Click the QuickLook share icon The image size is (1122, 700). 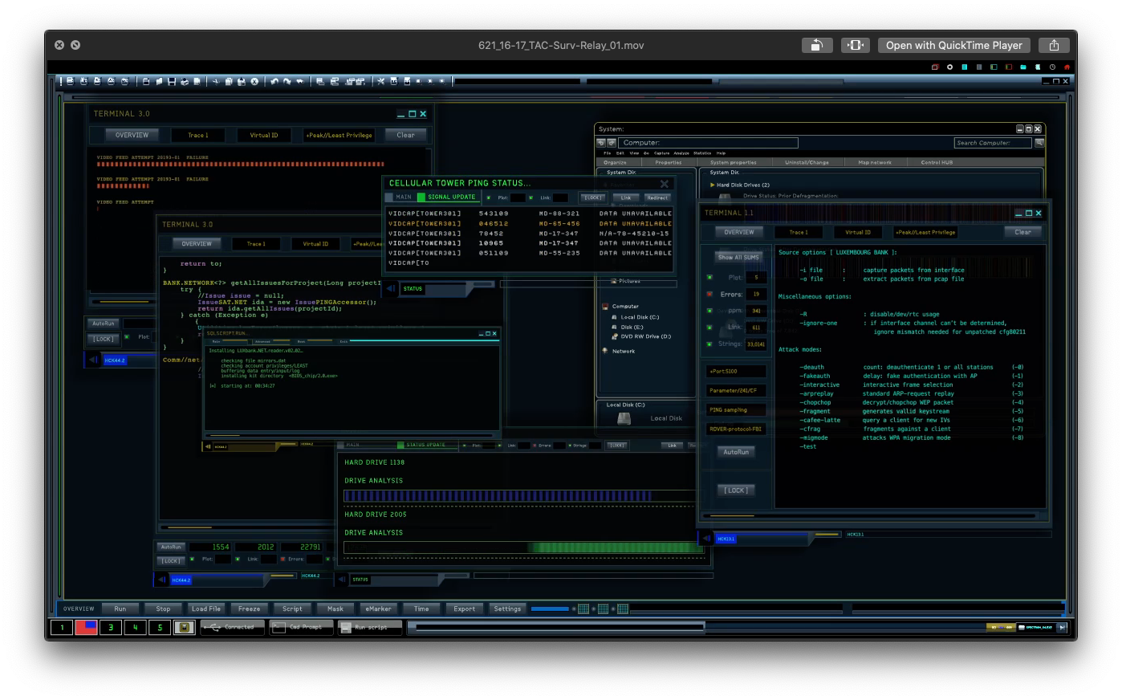(1055, 46)
